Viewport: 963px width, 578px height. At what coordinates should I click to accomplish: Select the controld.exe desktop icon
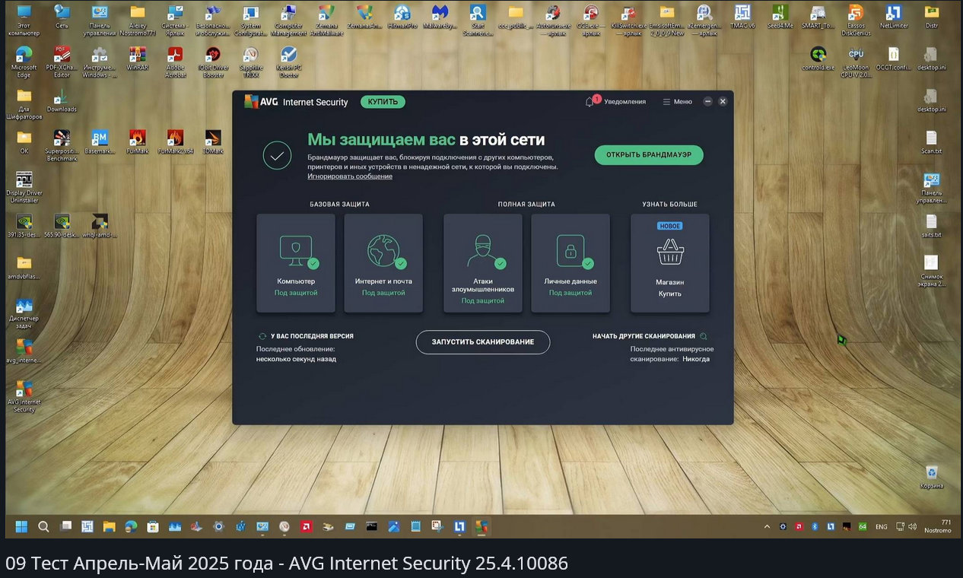point(818,59)
